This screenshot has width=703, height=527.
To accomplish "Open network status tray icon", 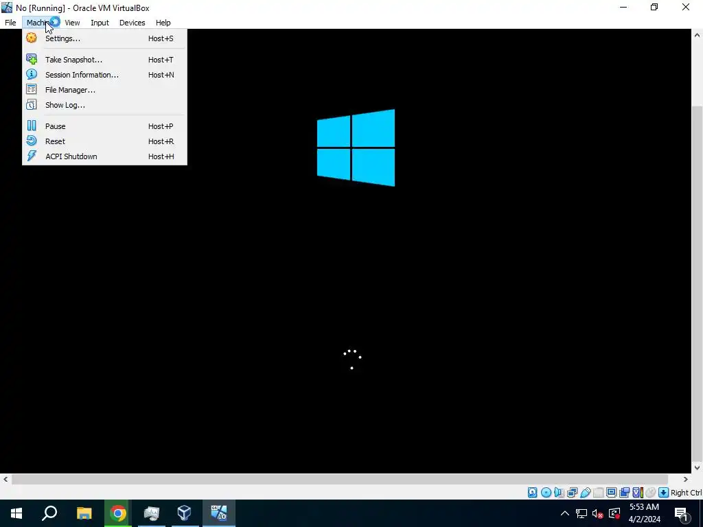I will coord(581,513).
